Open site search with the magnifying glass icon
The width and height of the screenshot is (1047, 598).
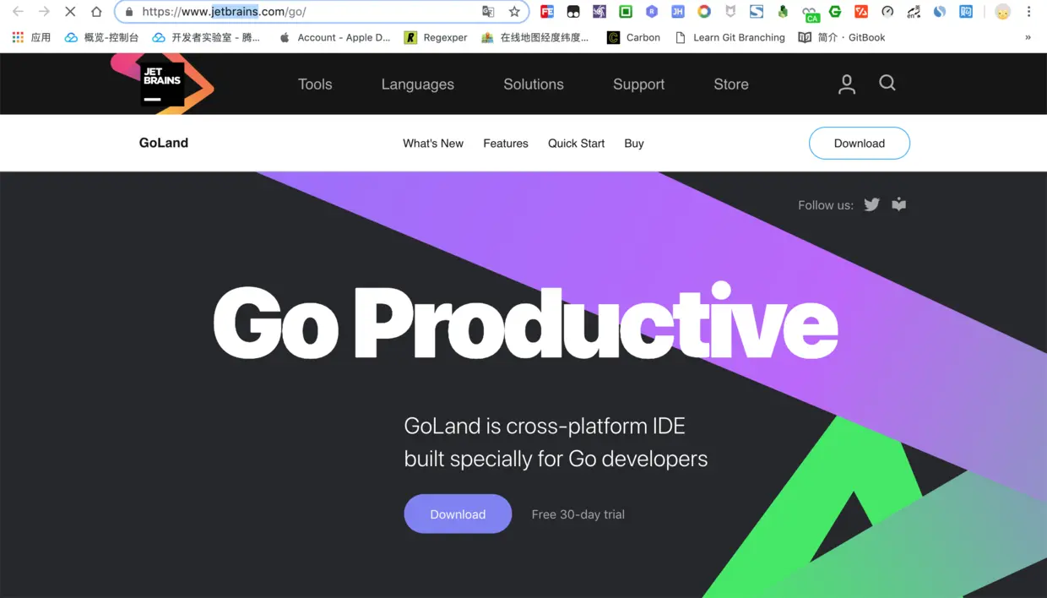click(887, 84)
